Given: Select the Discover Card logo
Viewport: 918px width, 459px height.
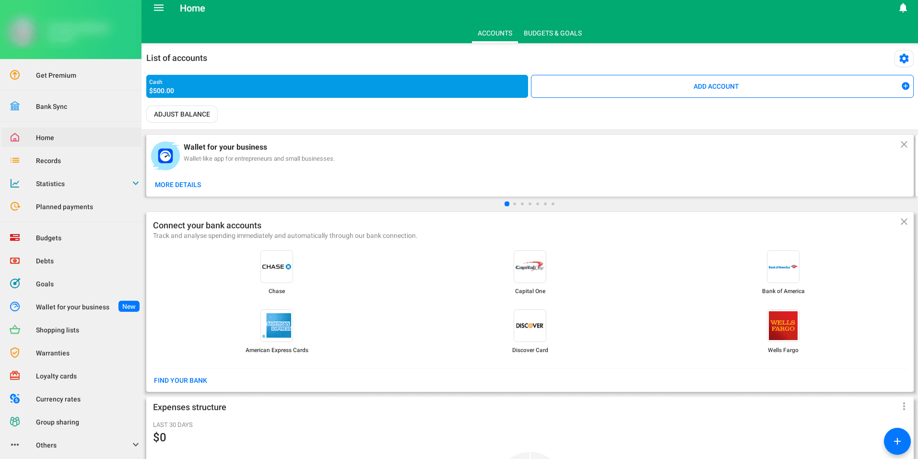Looking at the screenshot, I should click(x=530, y=326).
